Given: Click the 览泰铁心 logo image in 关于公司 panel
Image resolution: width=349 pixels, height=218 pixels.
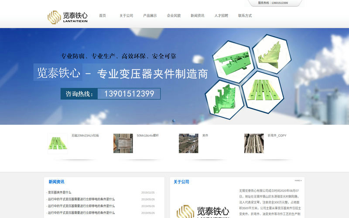Looking at the screenshot, I should click(x=203, y=211).
